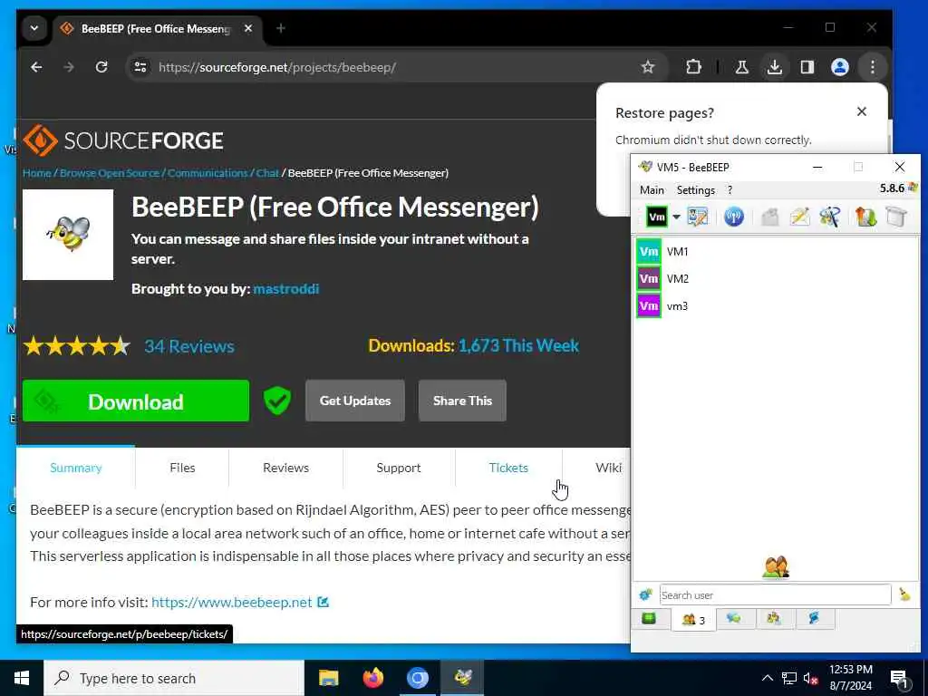Screen dimensions: 928x696
Task: Open a new tab with the plus button
Action: [281, 28]
